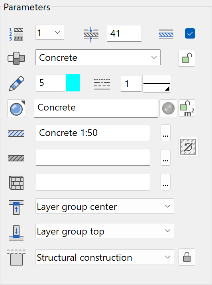The width and height of the screenshot is (212, 285).
Task: Click the ellipsis button next to Concrete 1:50
Action: click(165, 133)
